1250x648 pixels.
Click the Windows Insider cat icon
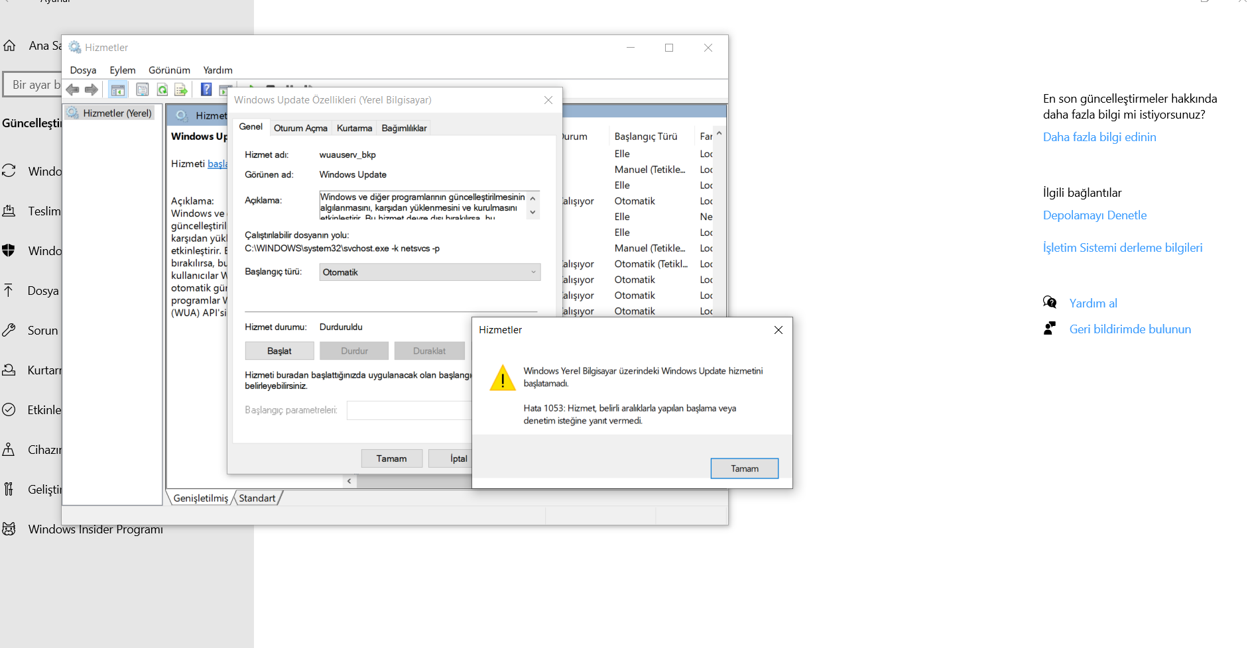(x=9, y=529)
